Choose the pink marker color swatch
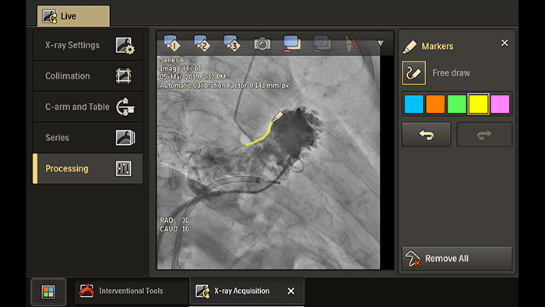Screen dimensions: 545x307 coord(500,104)
